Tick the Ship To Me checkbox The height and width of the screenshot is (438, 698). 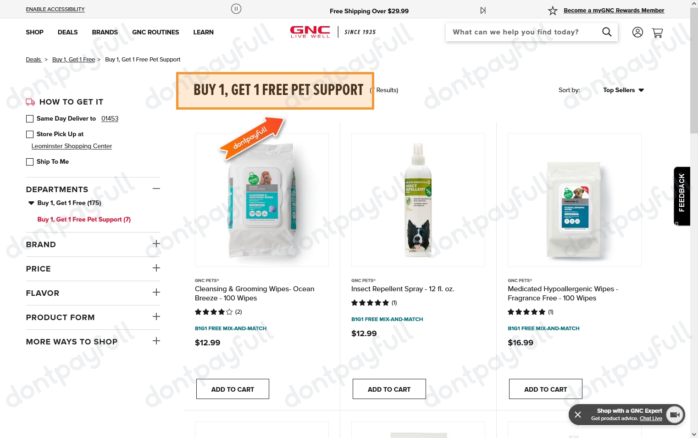click(x=30, y=162)
